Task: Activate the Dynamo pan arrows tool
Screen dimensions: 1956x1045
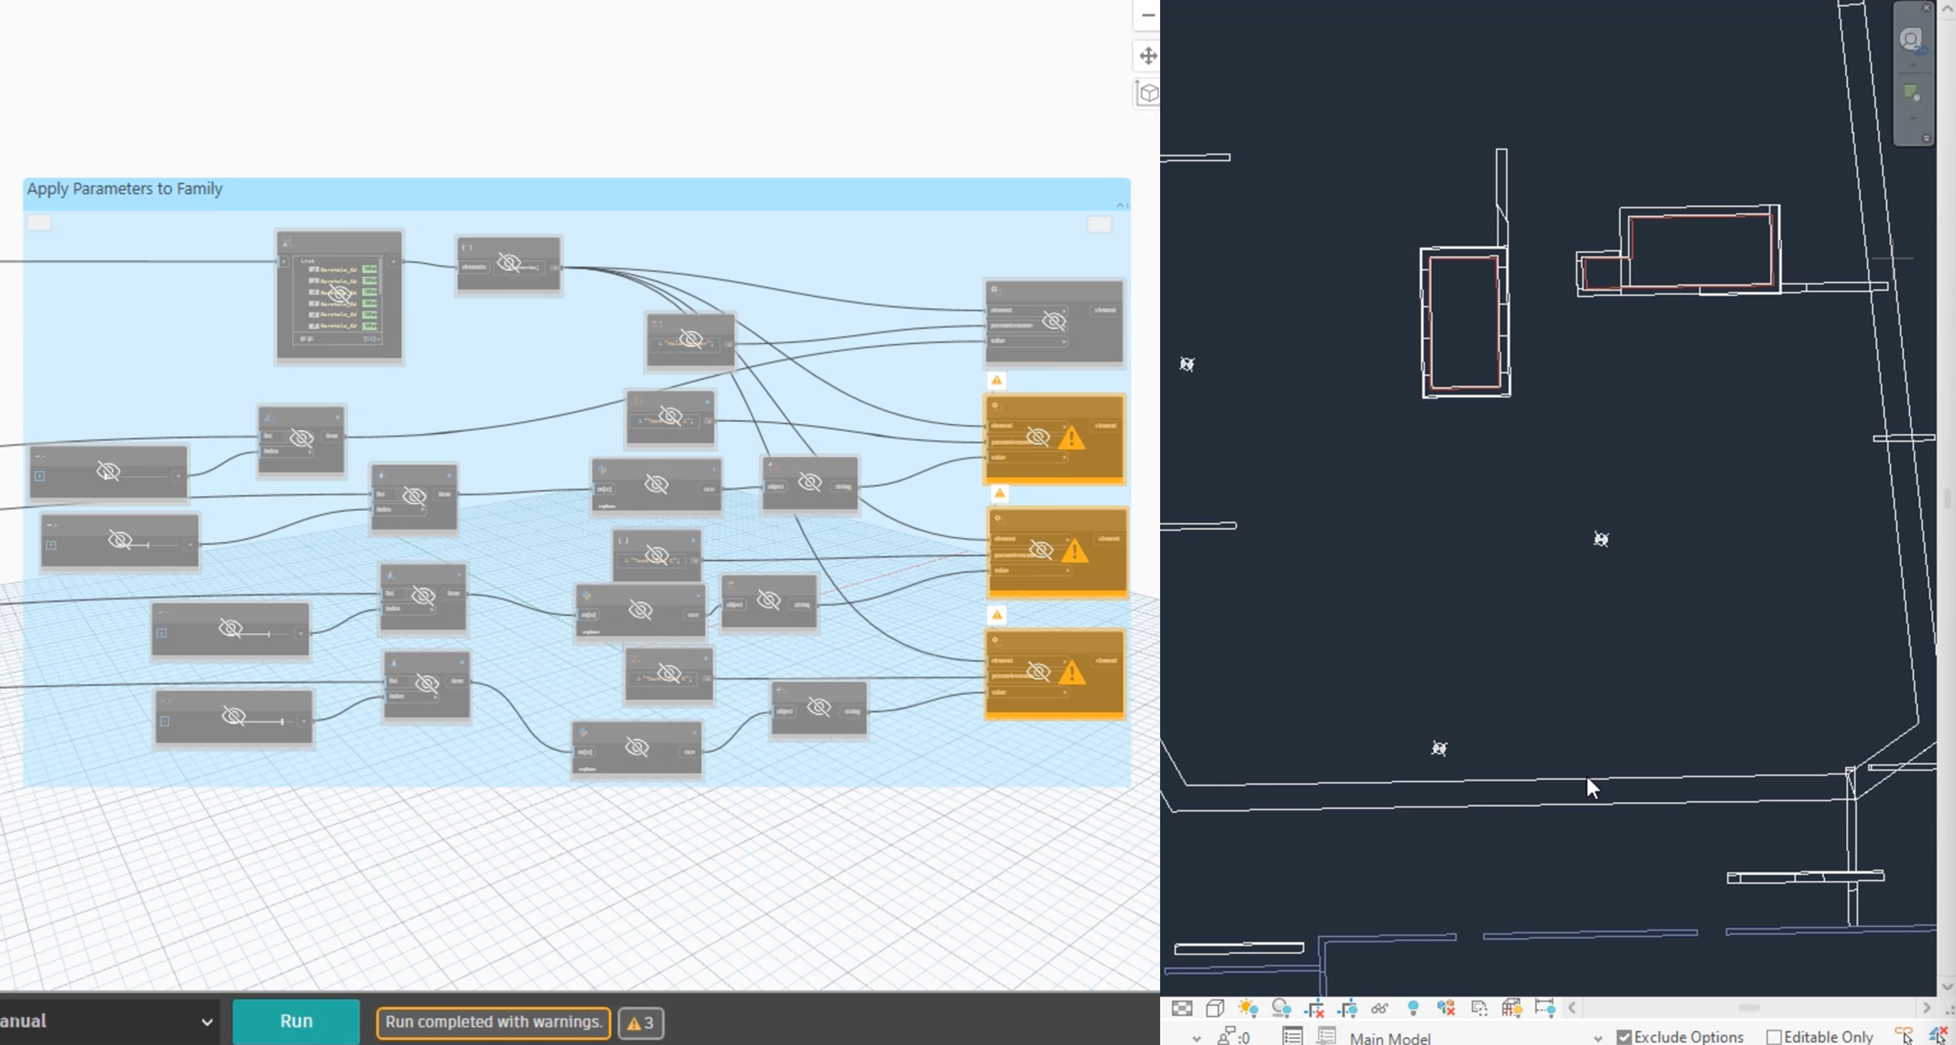Action: 1147,55
